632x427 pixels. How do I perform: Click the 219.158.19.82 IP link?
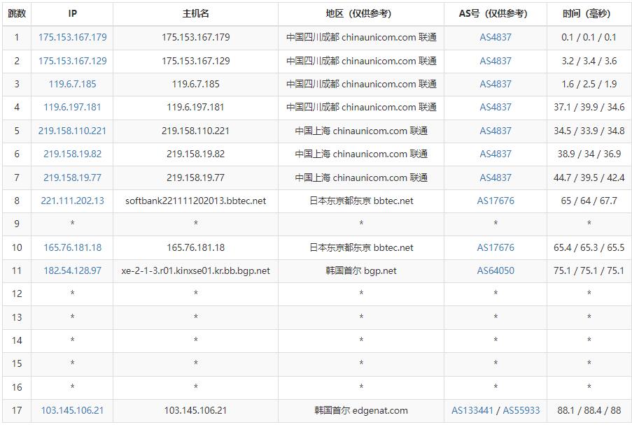click(73, 154)
